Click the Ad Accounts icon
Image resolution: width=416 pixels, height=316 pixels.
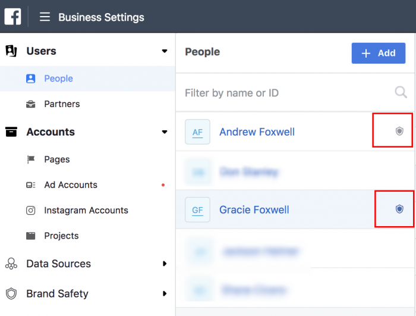pos(30,185)
